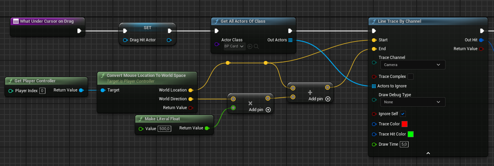Open the Trace Channel Camera dropdown
This screenshot has width=494, height=166.
[x=412, y=65]
